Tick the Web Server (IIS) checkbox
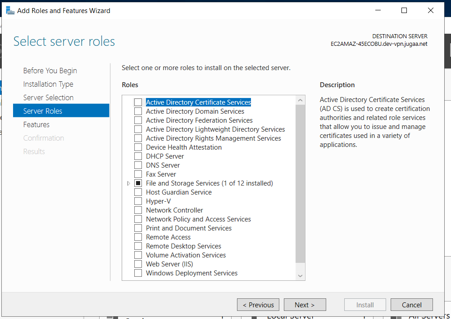The width and height of the screenshot is (451, 319). 138,264
